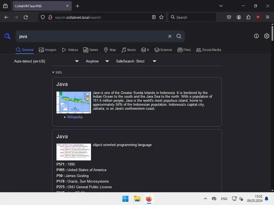Switch to the News tab

pos(90,50)
